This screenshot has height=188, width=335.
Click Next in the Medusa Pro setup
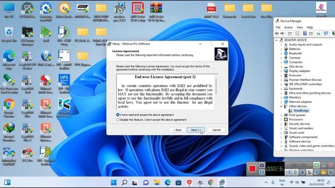195,130
